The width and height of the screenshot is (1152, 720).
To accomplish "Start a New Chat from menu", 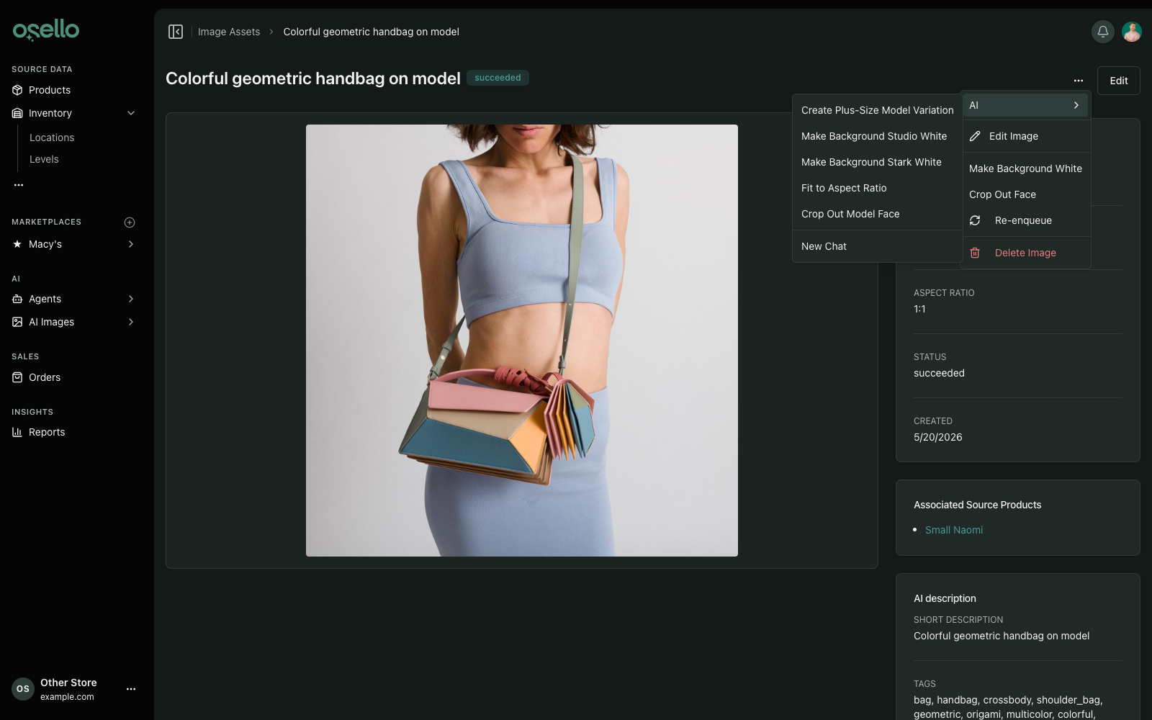I will (877, 246).
